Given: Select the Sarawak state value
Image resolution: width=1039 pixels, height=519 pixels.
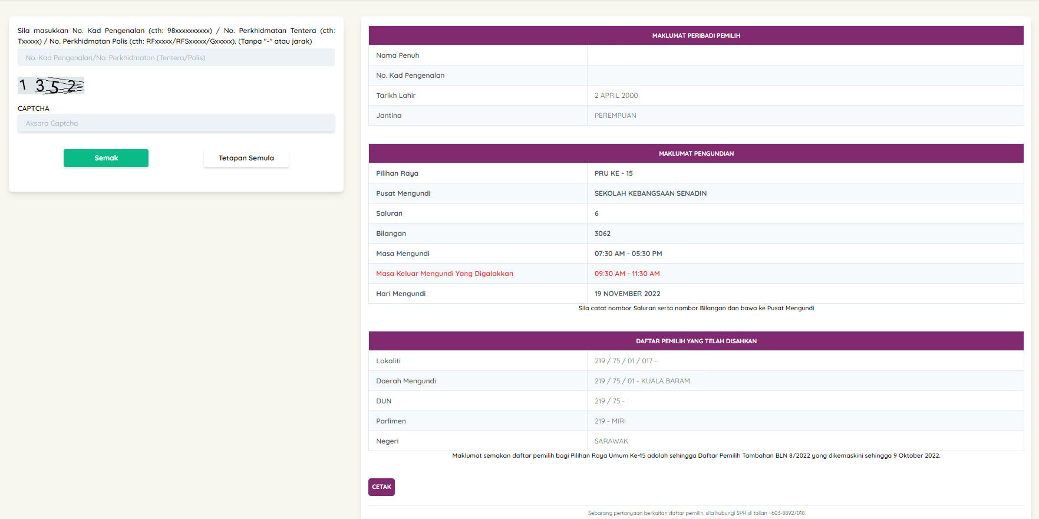Looking at the screenshot, I should point(611,441).
